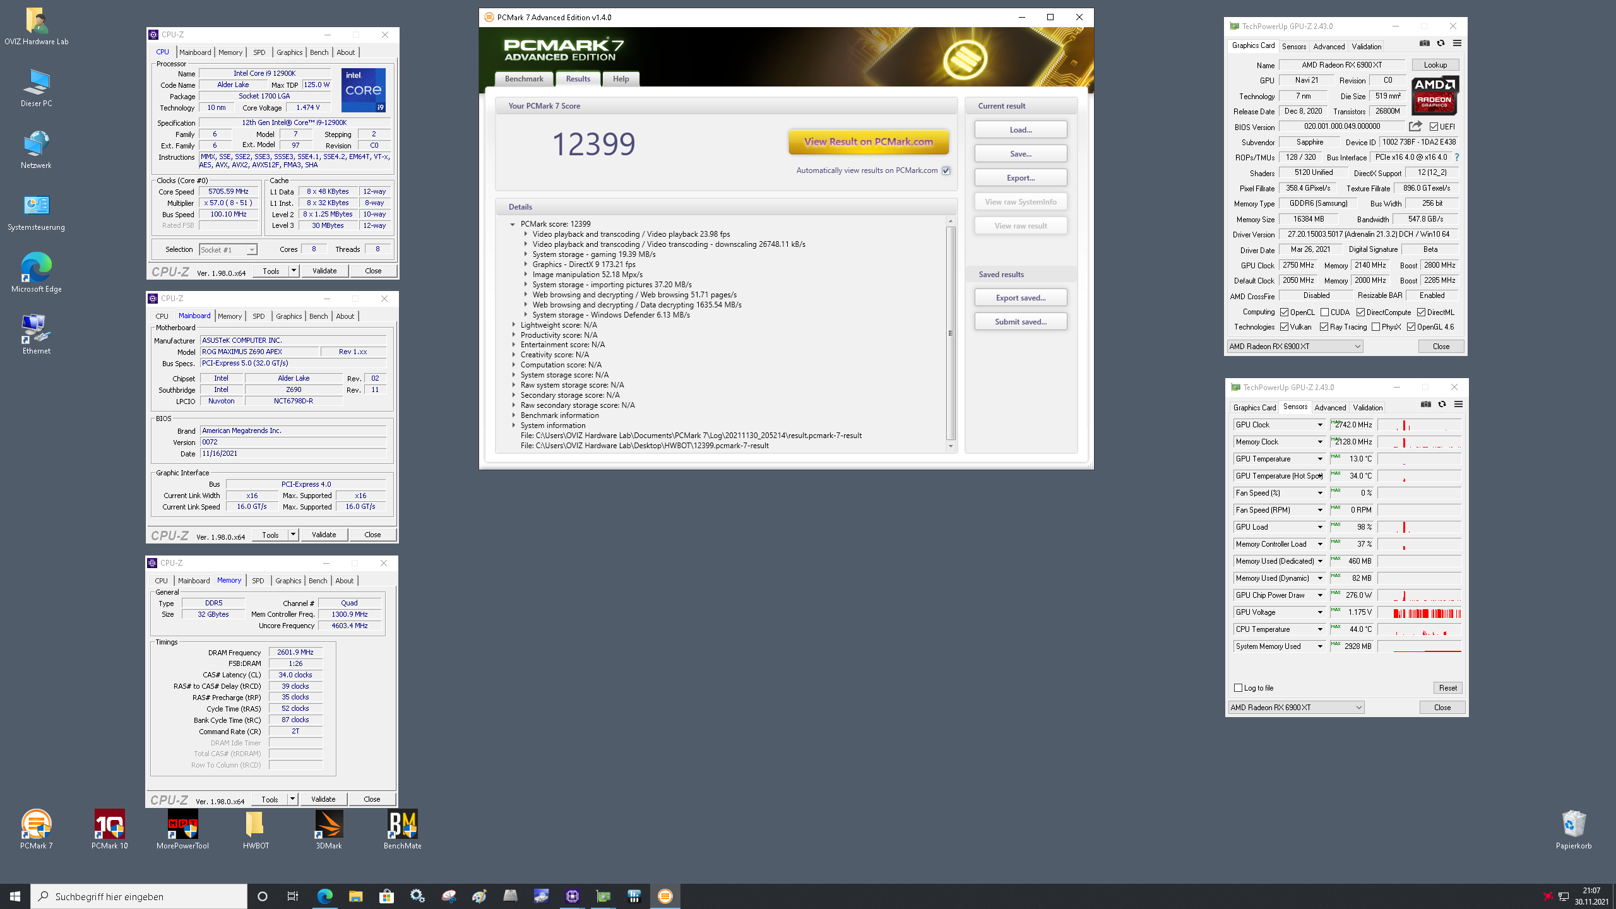Open Dieser PC desktop icon
This screenshot has height=909, width=1616.
click(x=37, y=88)
